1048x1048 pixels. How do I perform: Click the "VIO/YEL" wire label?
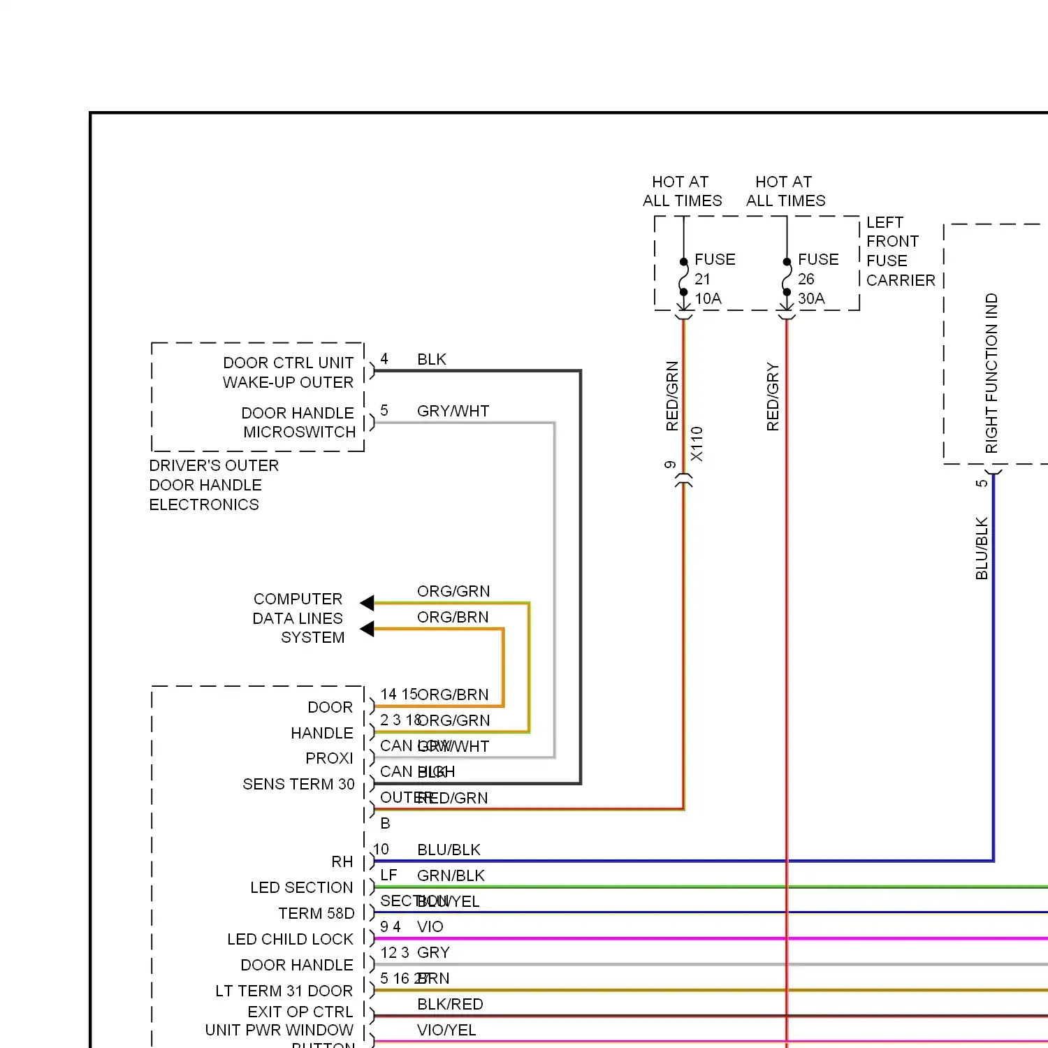pyautogui.click(x=446, y=1030)
